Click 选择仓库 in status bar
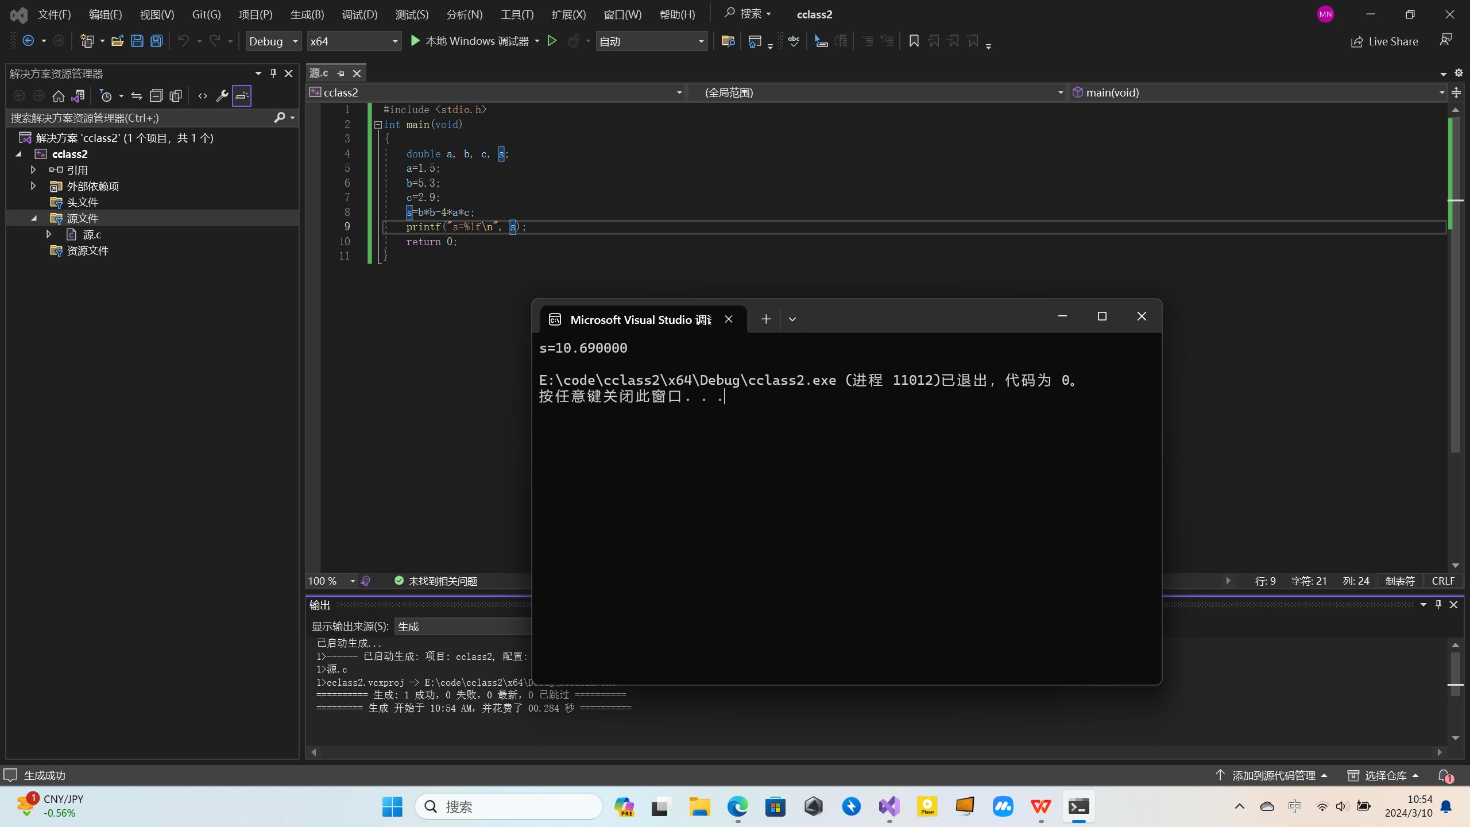The height and width of the screenshot is (827, 1470). pos(1384,775)
